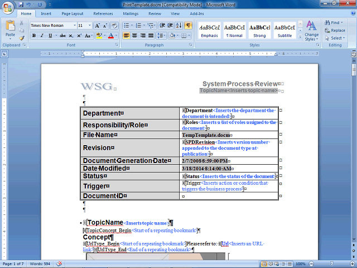Open the References tab
Screen dimensions: 357x268
[103, 13]
